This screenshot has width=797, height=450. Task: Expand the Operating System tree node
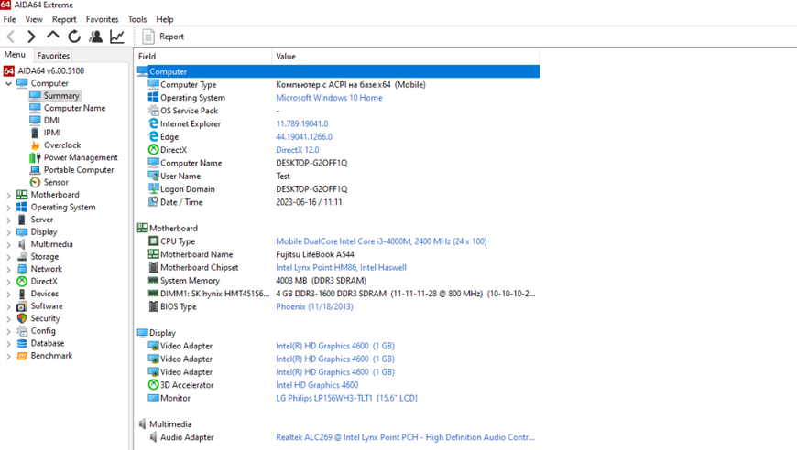8,207
